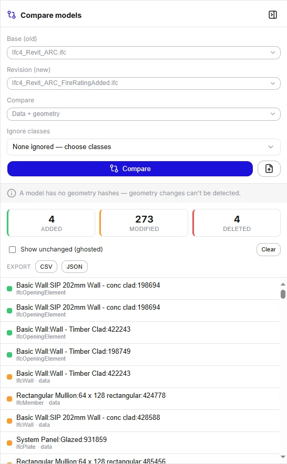The width and height of the screenshot is (287, 464).
Task: Select Rectangular Mullion rectangular:485456 row
Action: [140, 459]
